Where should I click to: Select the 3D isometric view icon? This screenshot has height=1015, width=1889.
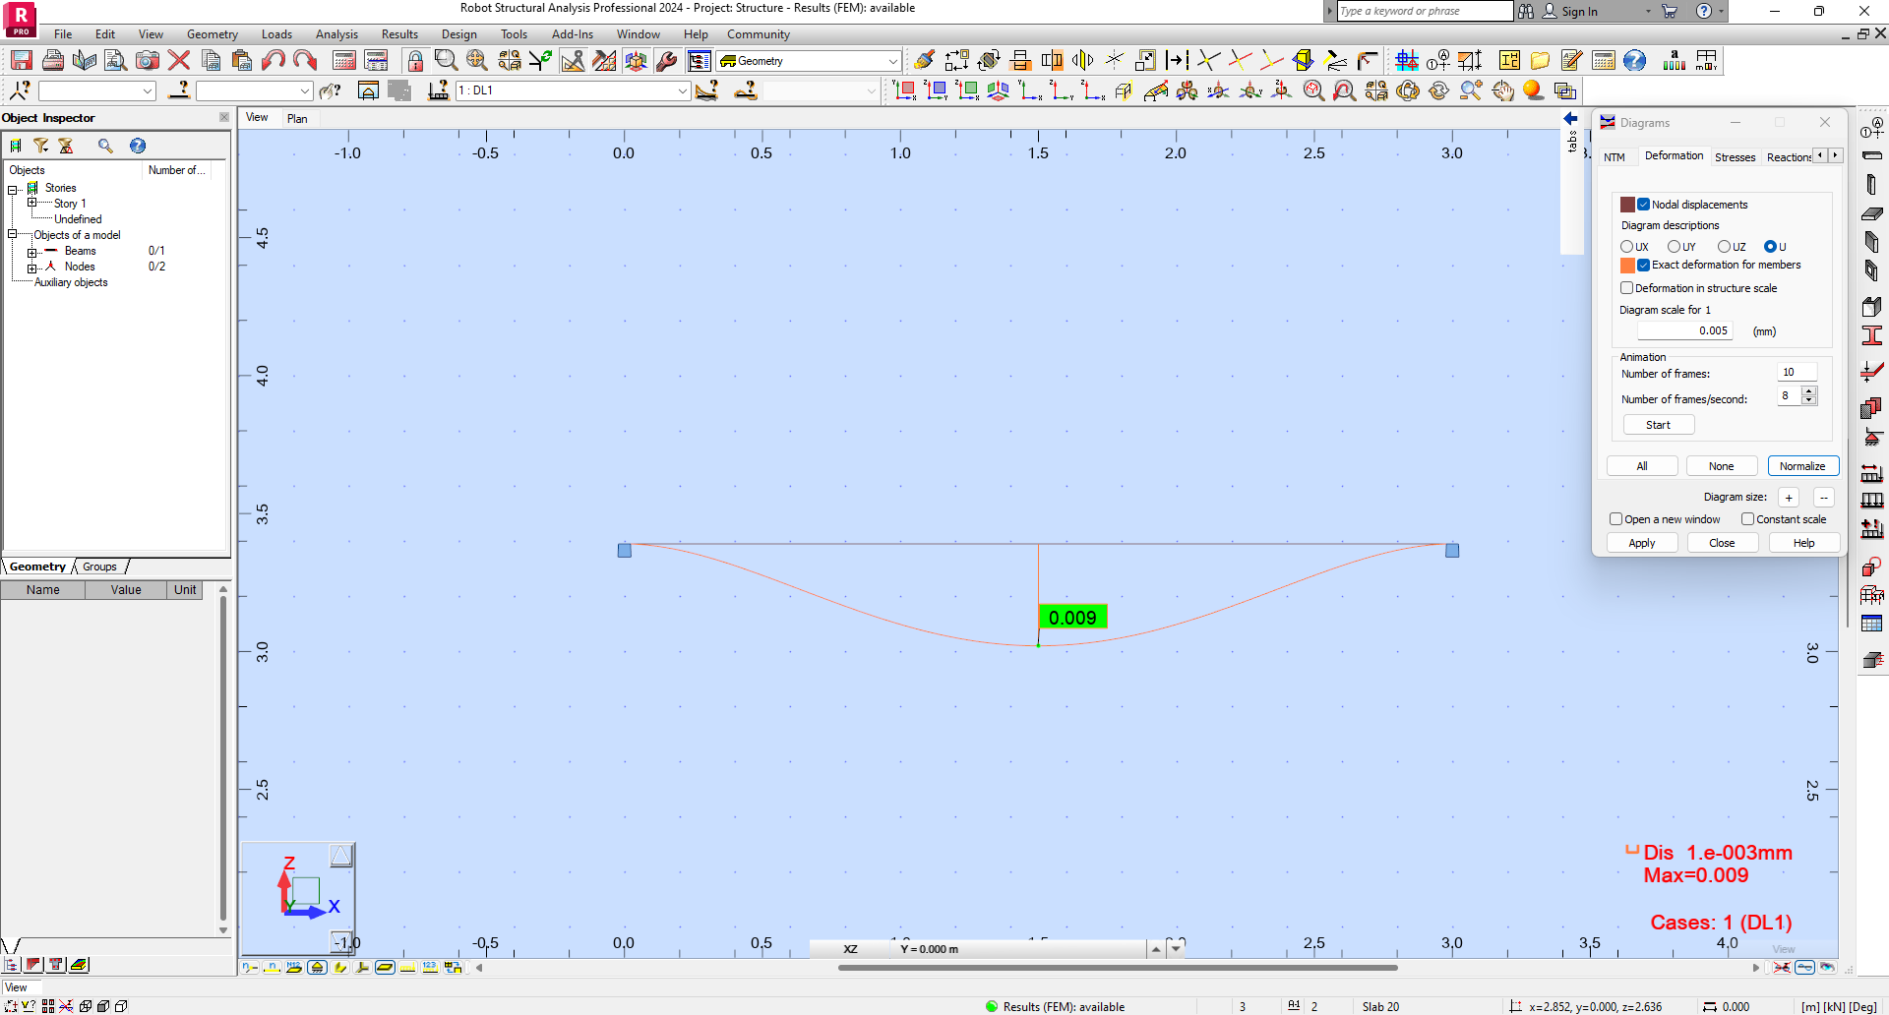point(999,90)
